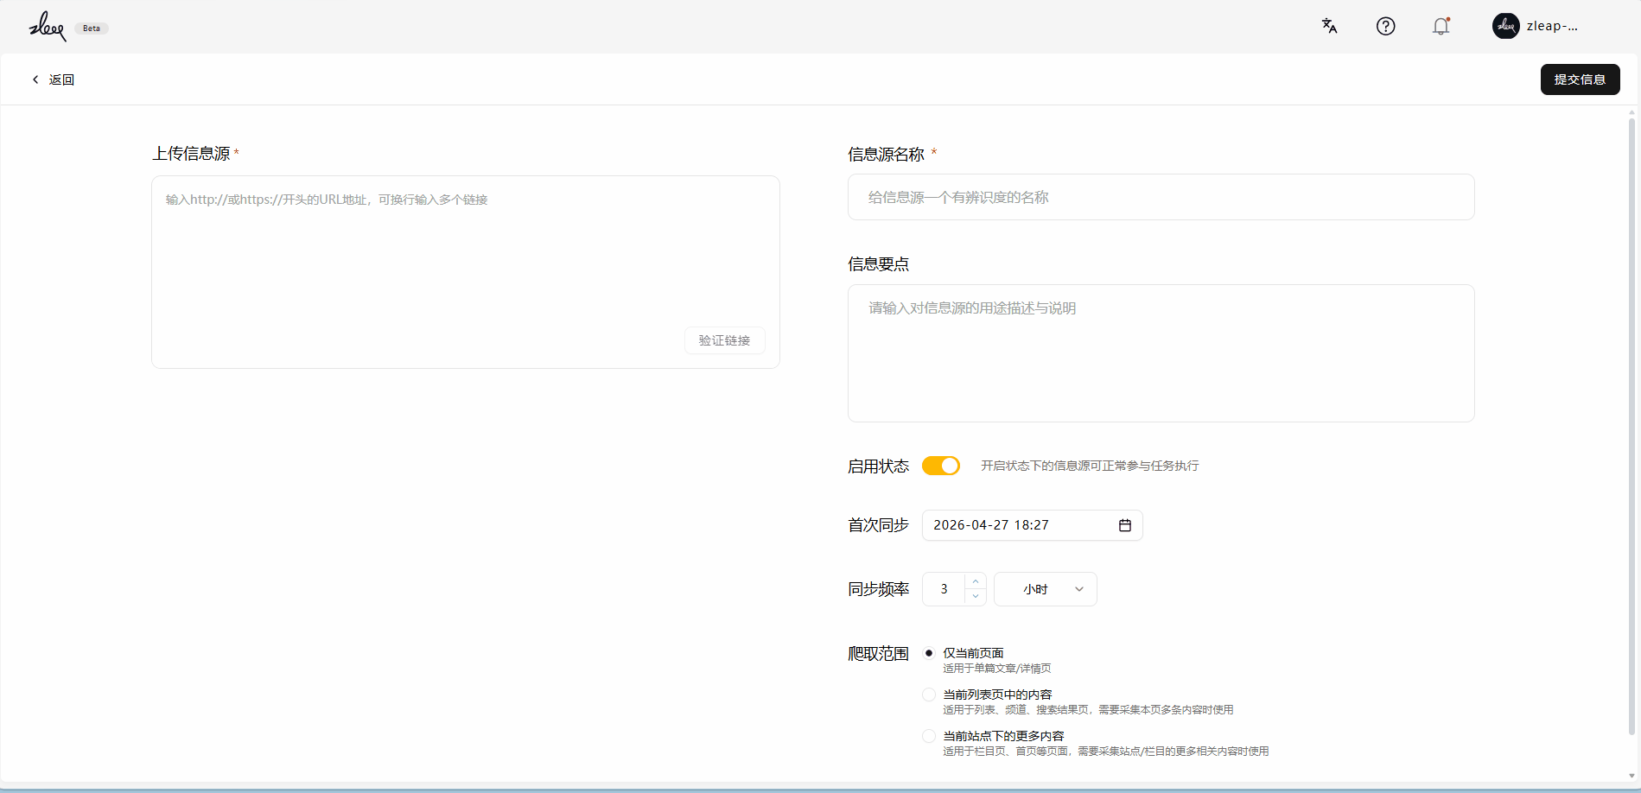Screen dimensions: 1641x793
Task: Click the back arrow next to 返回
Action: tap(35, 79)
